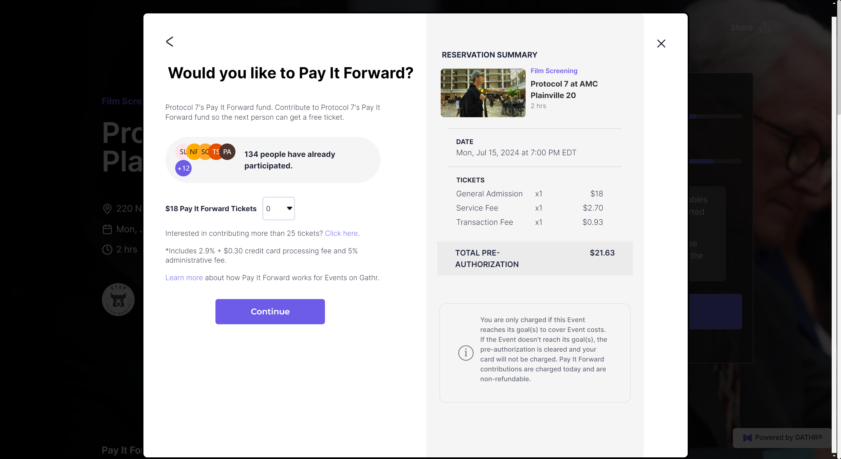841x459 pixels.
Task: Follow the Learn more link
Action: point(184,278)
